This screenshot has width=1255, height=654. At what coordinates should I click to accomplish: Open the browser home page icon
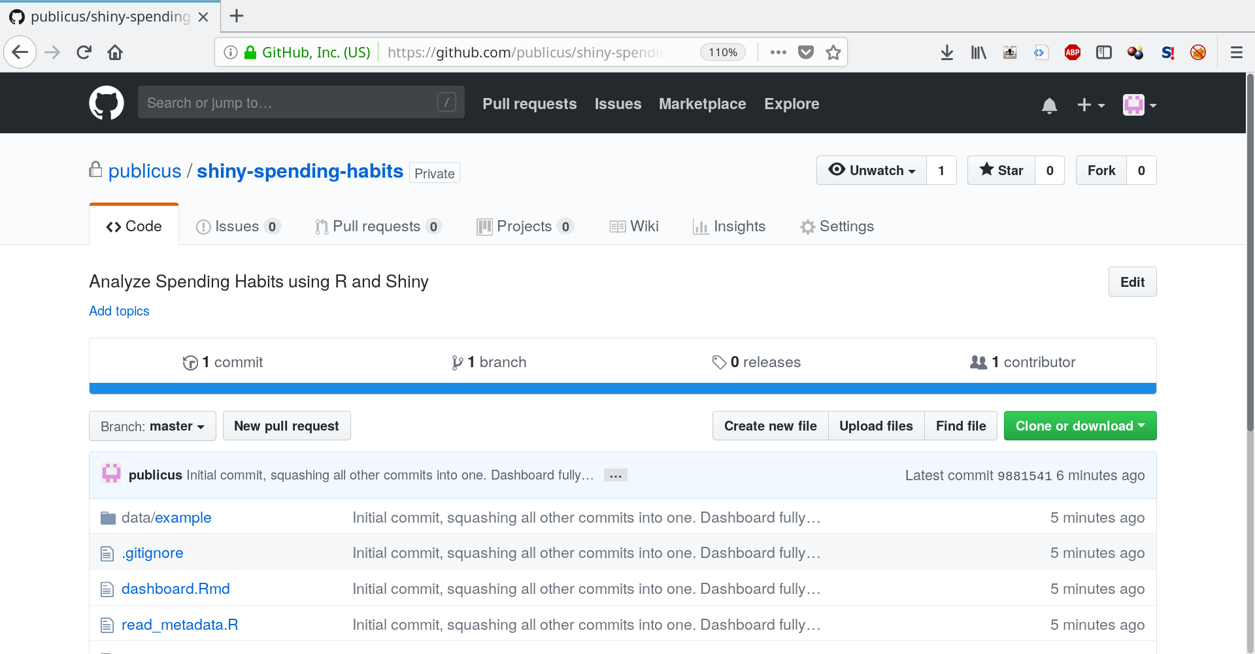(x=115, y=52)
